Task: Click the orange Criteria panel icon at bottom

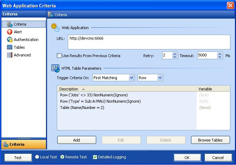Action: pyautogui.click(x=6, y=144)
